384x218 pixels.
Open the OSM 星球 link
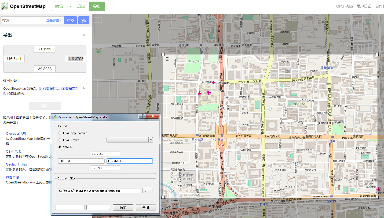coord(13,151)
